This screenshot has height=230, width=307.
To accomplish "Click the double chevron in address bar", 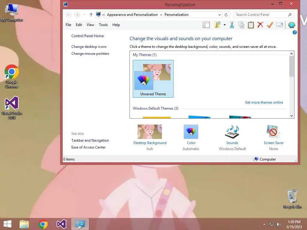I will point(103,15).
